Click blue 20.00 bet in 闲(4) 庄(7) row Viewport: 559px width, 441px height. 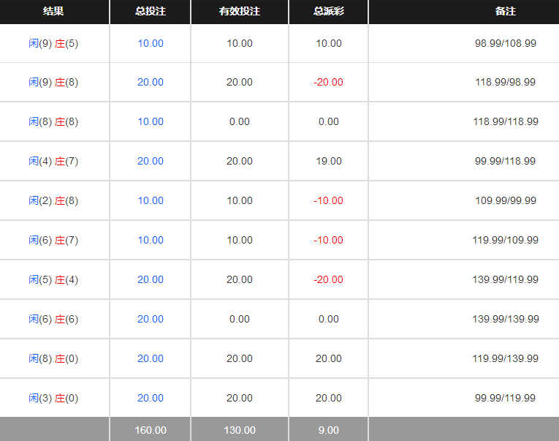pos(151,162)
